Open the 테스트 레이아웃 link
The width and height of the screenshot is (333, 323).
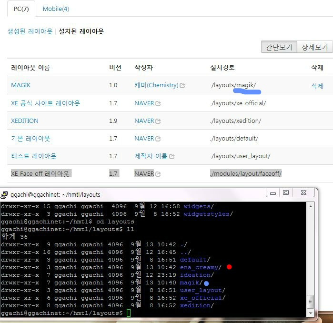click(x=34, y=156)
